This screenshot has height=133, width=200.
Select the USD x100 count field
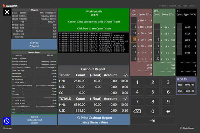pos(157,27)
